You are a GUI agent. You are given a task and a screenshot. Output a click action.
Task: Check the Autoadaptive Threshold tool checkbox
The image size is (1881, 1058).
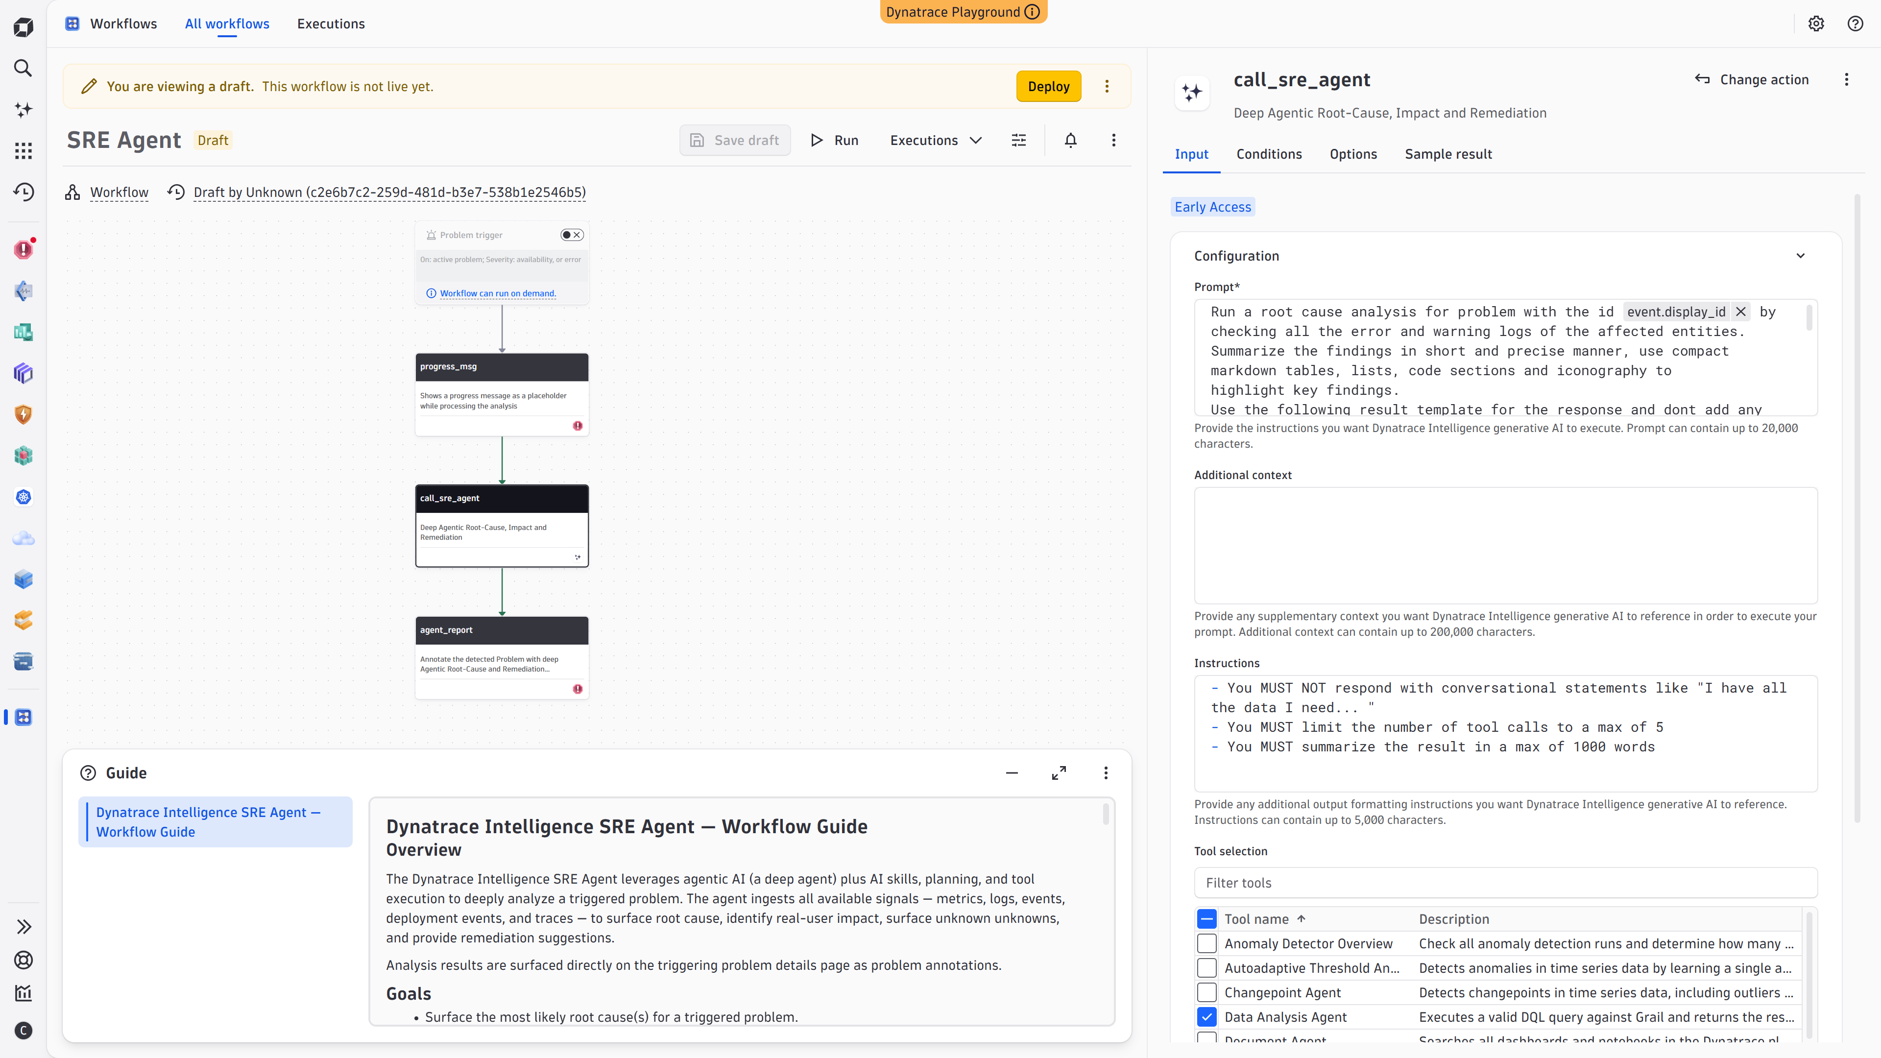[x=1207, y=967]
